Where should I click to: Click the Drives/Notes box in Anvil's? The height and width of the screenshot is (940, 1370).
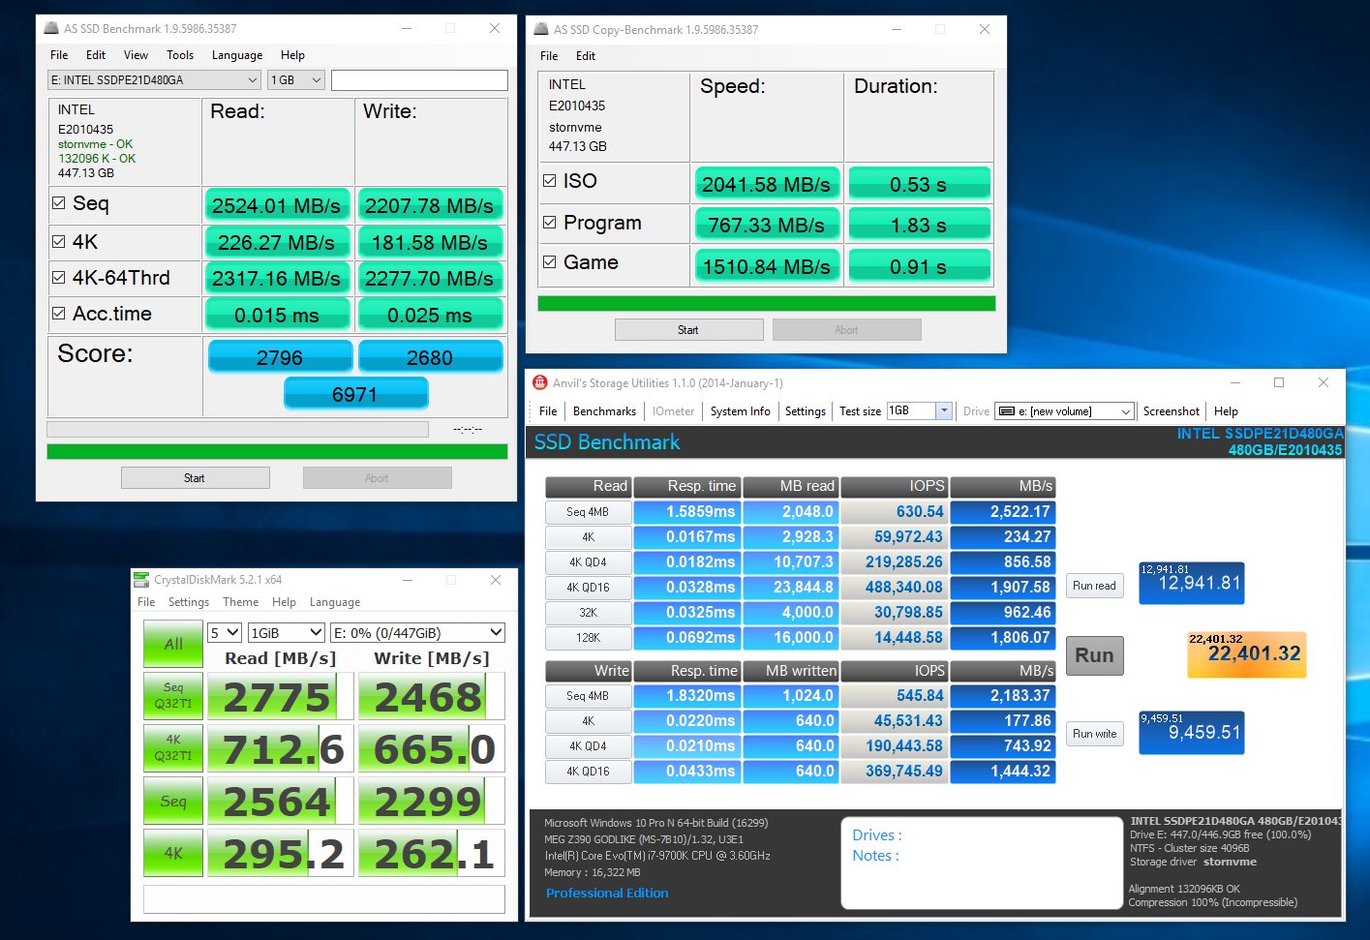coord(980,863)
